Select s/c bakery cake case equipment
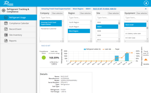 coord(135,34)
